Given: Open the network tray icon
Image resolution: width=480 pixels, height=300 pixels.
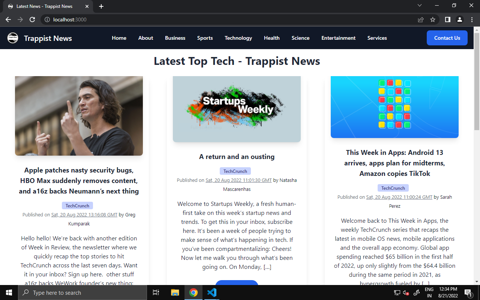Looking at the screenshot, I should 397,292.
